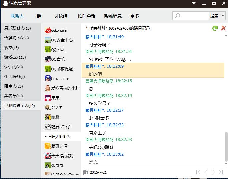Select the 黑名单(10) group
The height and width of the screenshot is (179, 228).
point(14,96)
